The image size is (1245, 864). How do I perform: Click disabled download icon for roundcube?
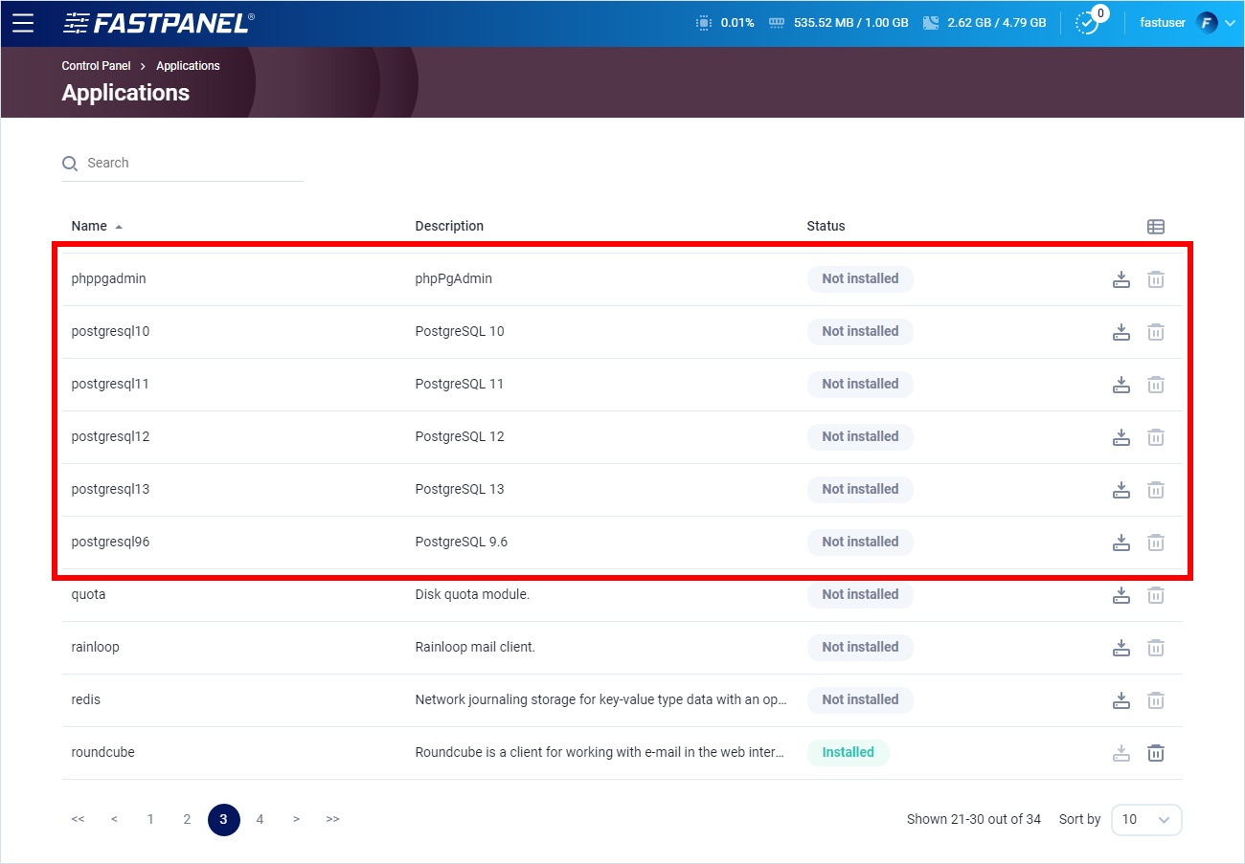tap(1121, 753)
